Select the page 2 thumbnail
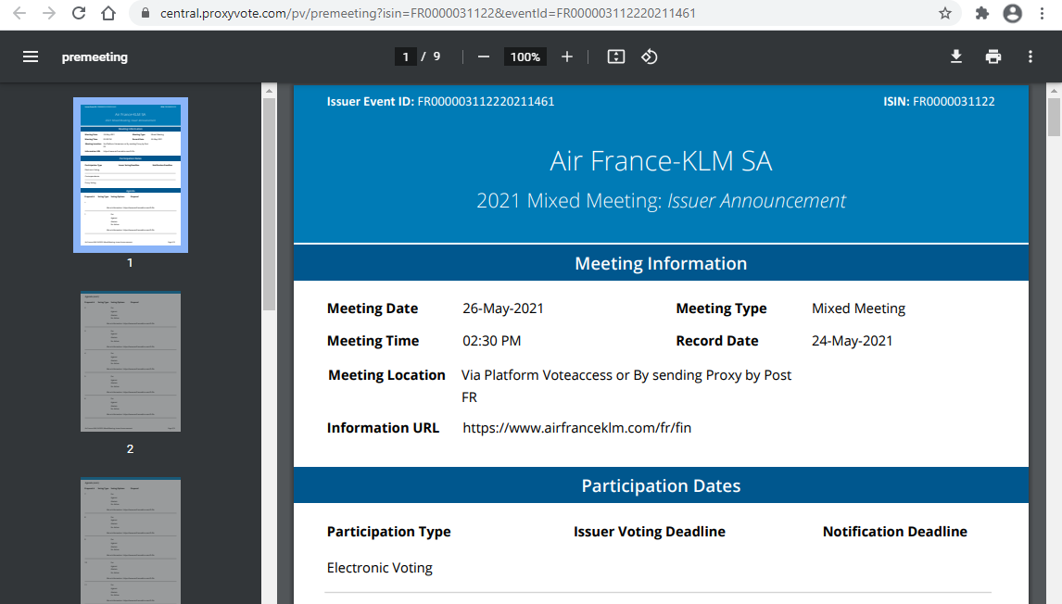The width and height of the screenshot is (1062, 604). (130, 362)
